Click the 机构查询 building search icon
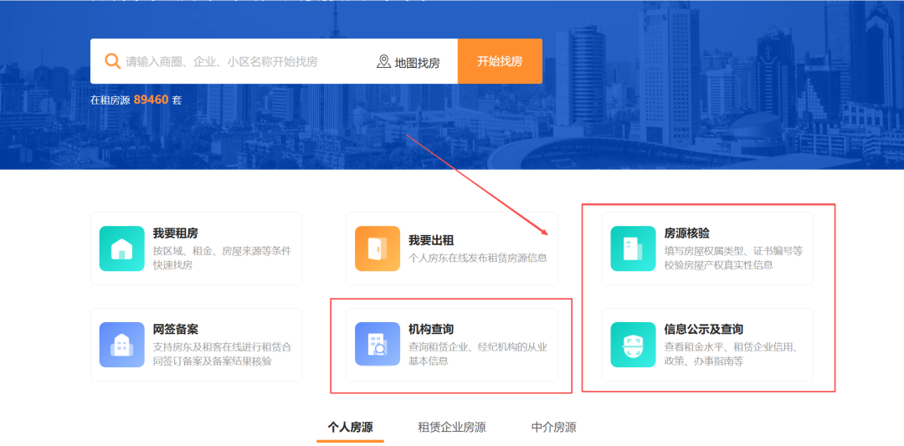Image resolution: width=904 pixels, height=446 pixels. [x=377, y=345]
